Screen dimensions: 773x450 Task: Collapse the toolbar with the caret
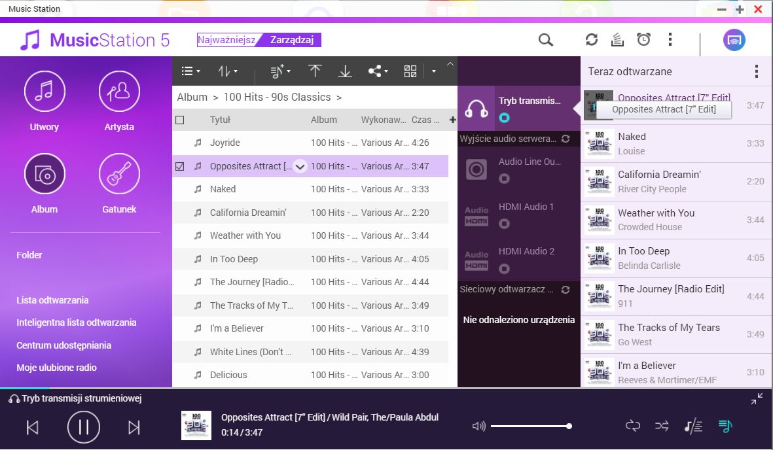pyautogui.click(x=450, y=64)
